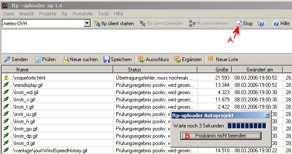The image size is (292, 154).
Task: Expand the meteo-OVH project dropdown
Action: click(x=87, y=24)
